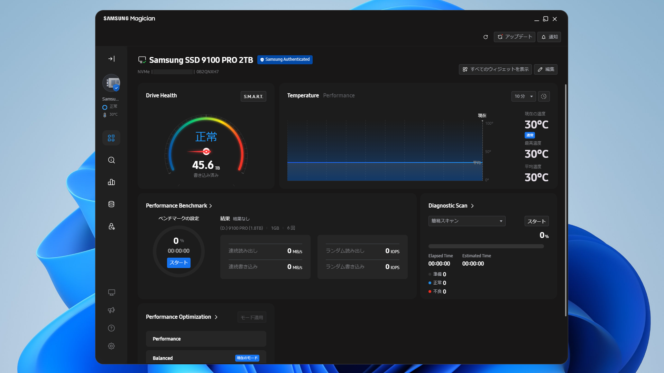
Task: Open the S.M.A.R.T. details button
Action: [x=253, y=96]
